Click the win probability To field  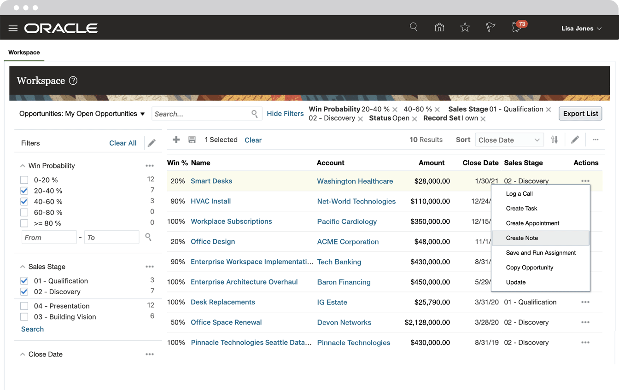click(111, 237)
